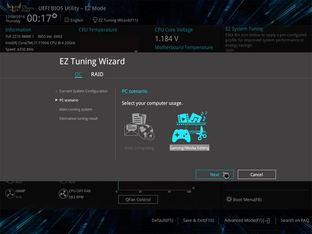
Task: Click the CPU Temperature heading
Action: click(x=97, y=29)
